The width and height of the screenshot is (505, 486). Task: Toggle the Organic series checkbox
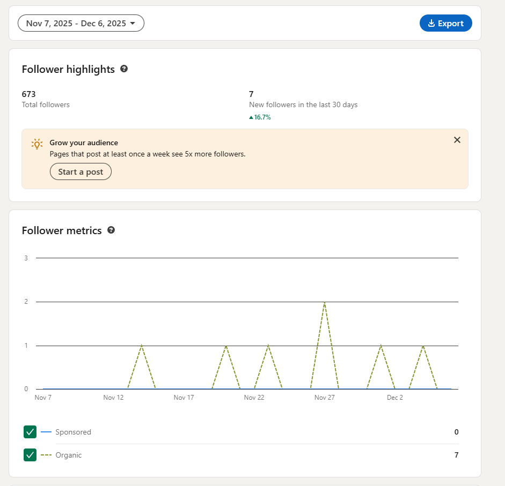[30, 455]
